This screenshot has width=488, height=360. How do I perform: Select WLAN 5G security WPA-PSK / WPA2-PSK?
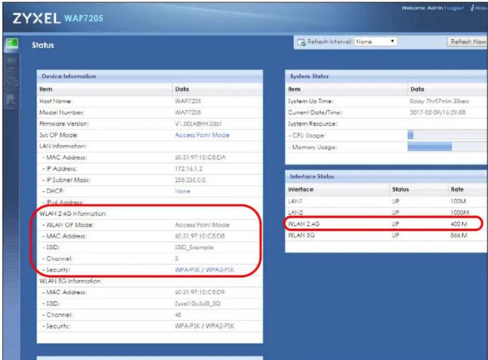pyautogui.click(x=205, y=326)
